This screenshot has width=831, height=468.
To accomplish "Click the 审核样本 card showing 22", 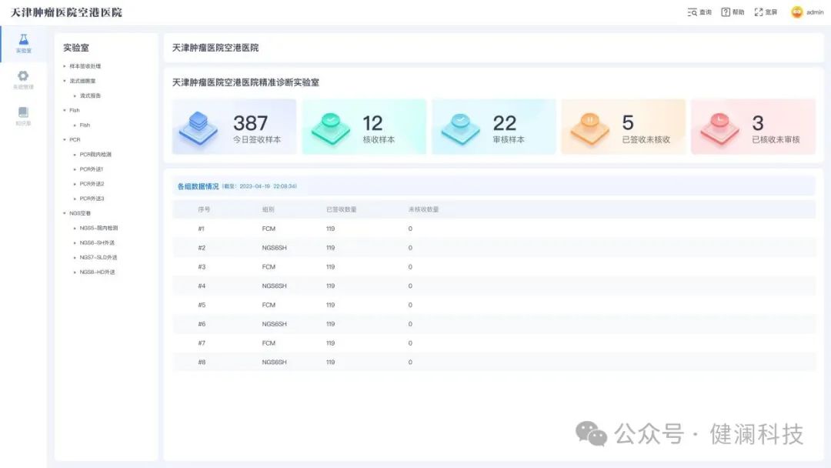I will click(x=493, y=127).
